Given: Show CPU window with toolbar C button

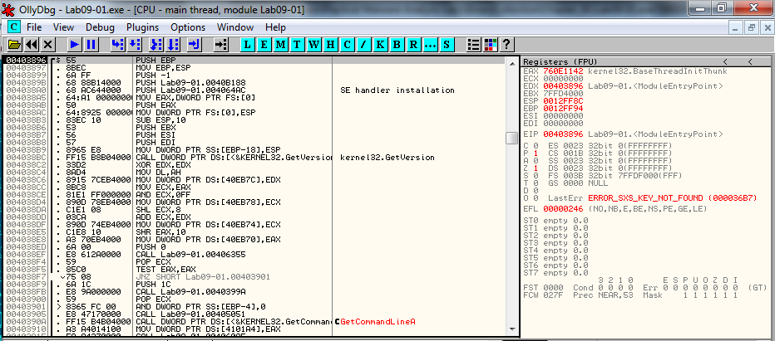Looking at the screenshot, I should (x=347, y=45).
